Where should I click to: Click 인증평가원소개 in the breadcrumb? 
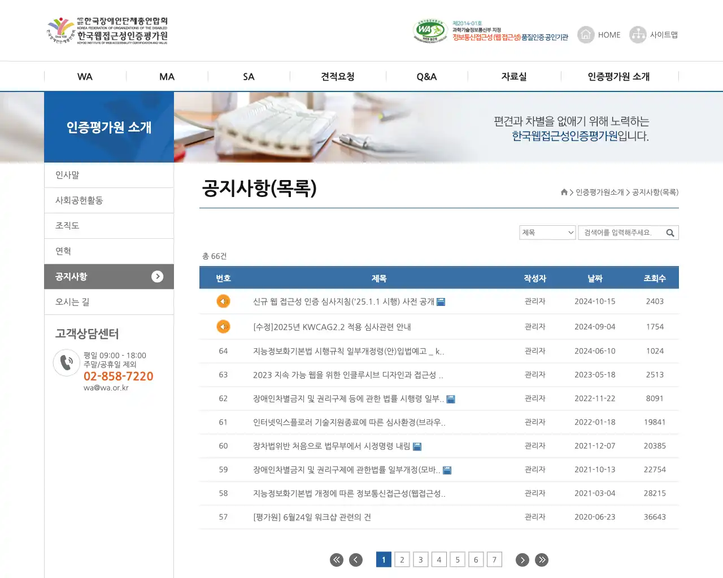coord(600,192)
